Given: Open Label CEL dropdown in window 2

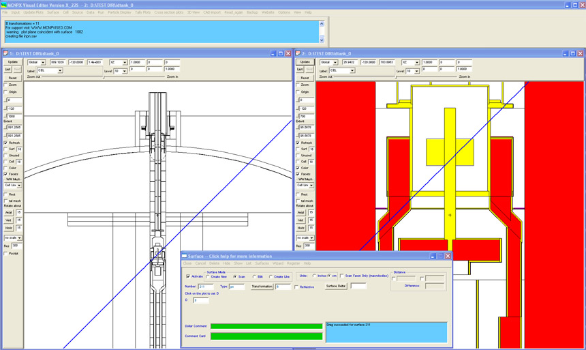Looking at the screenshot, I should click(352, 71).
